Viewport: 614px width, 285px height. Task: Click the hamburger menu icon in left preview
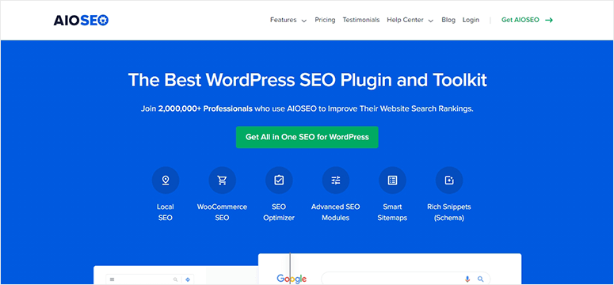(112, 279)
